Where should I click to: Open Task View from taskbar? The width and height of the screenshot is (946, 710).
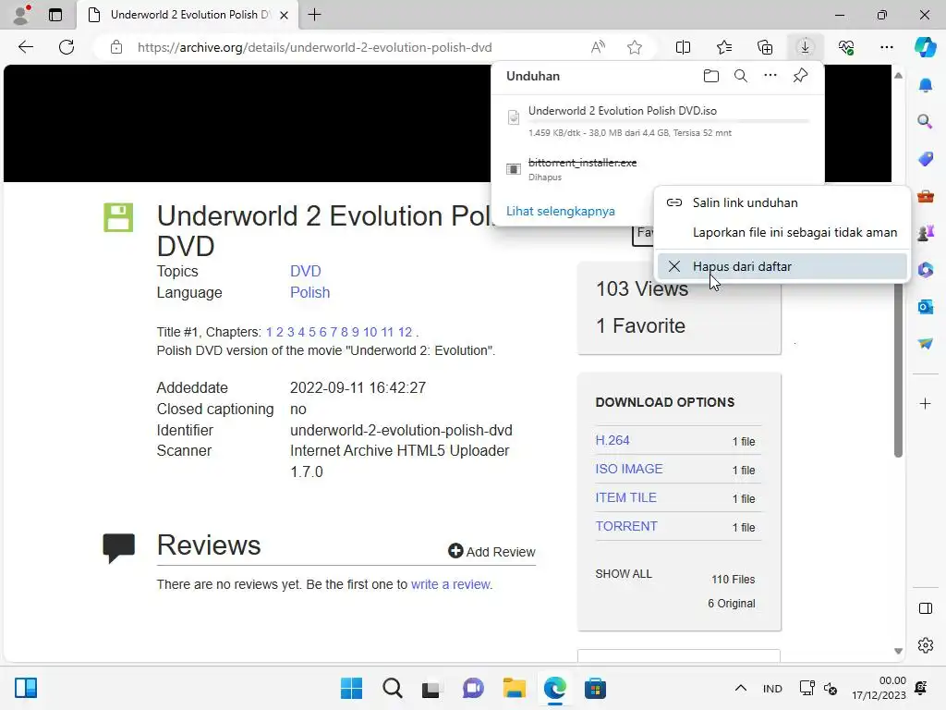tap(431, 688)
